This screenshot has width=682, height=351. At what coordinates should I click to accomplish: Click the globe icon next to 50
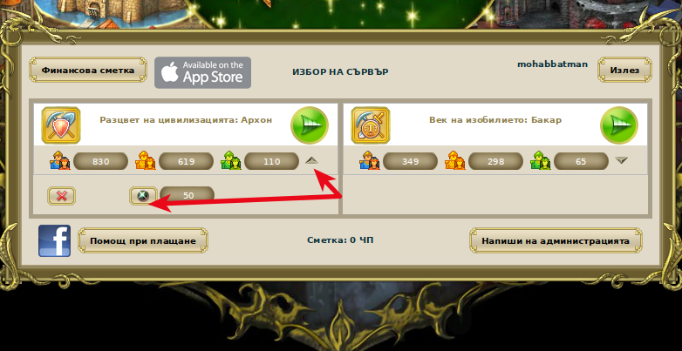143,196
